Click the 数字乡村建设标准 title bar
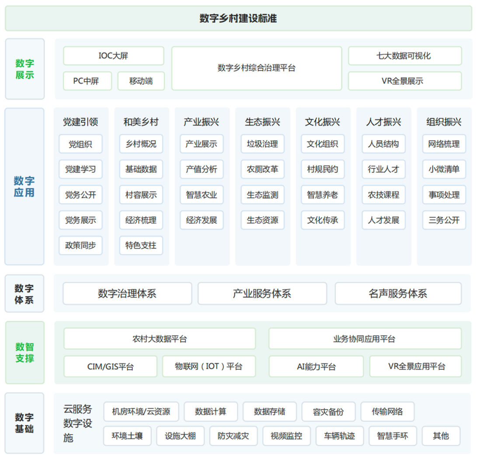Viewport: 477px width, 457px height. (238, 19)
